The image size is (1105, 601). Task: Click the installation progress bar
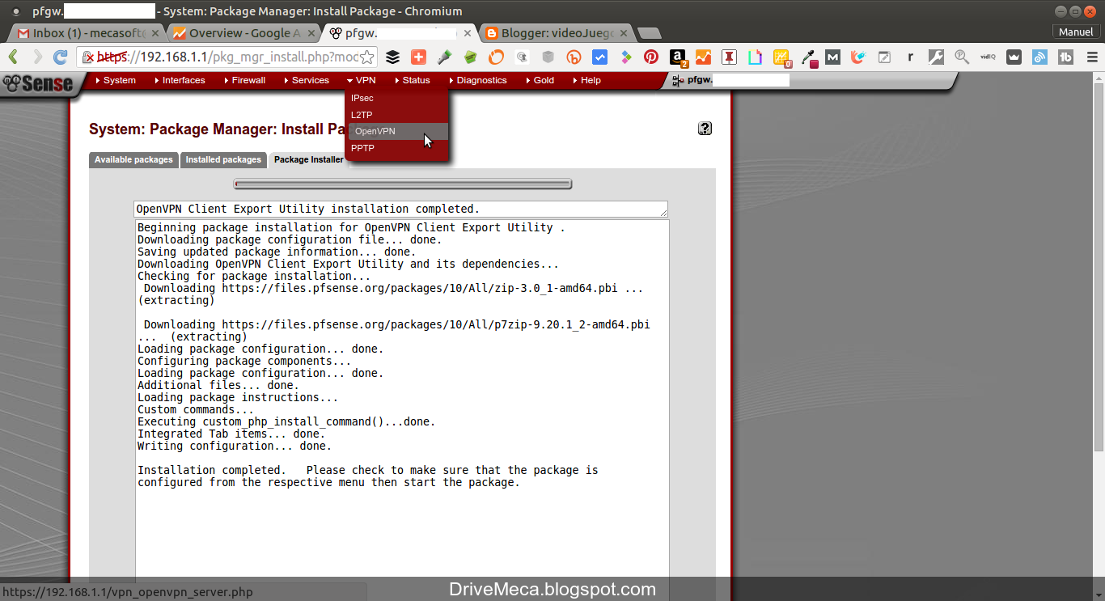coord(403,184)
